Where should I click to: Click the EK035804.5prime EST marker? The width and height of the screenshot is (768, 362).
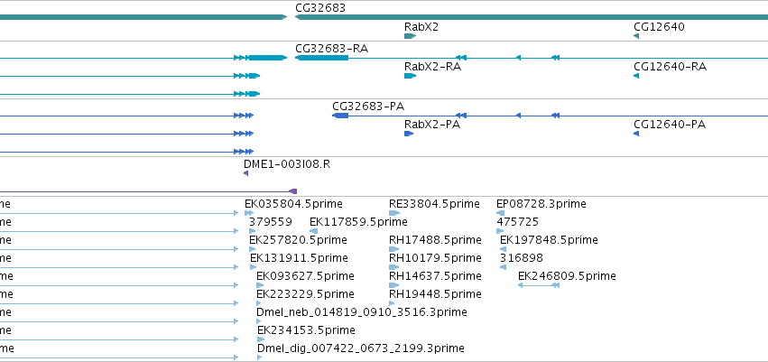pyautogui.click(x=249, y=213)
